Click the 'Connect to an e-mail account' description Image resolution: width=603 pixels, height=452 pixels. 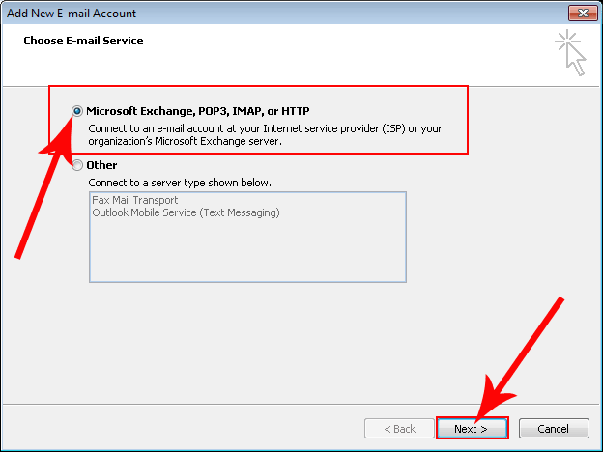[265, 134]
